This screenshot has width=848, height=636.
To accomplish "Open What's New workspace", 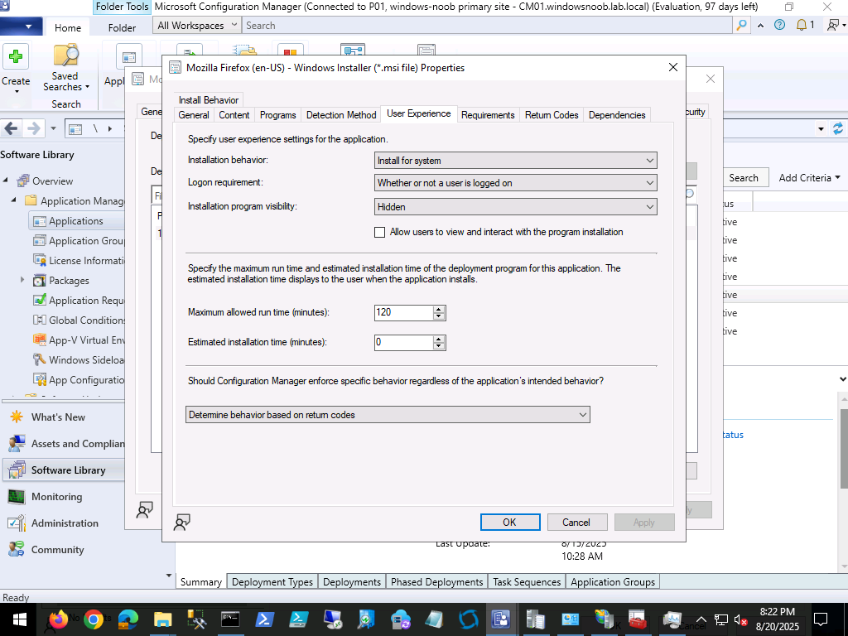I will click(x=58, y=417).
